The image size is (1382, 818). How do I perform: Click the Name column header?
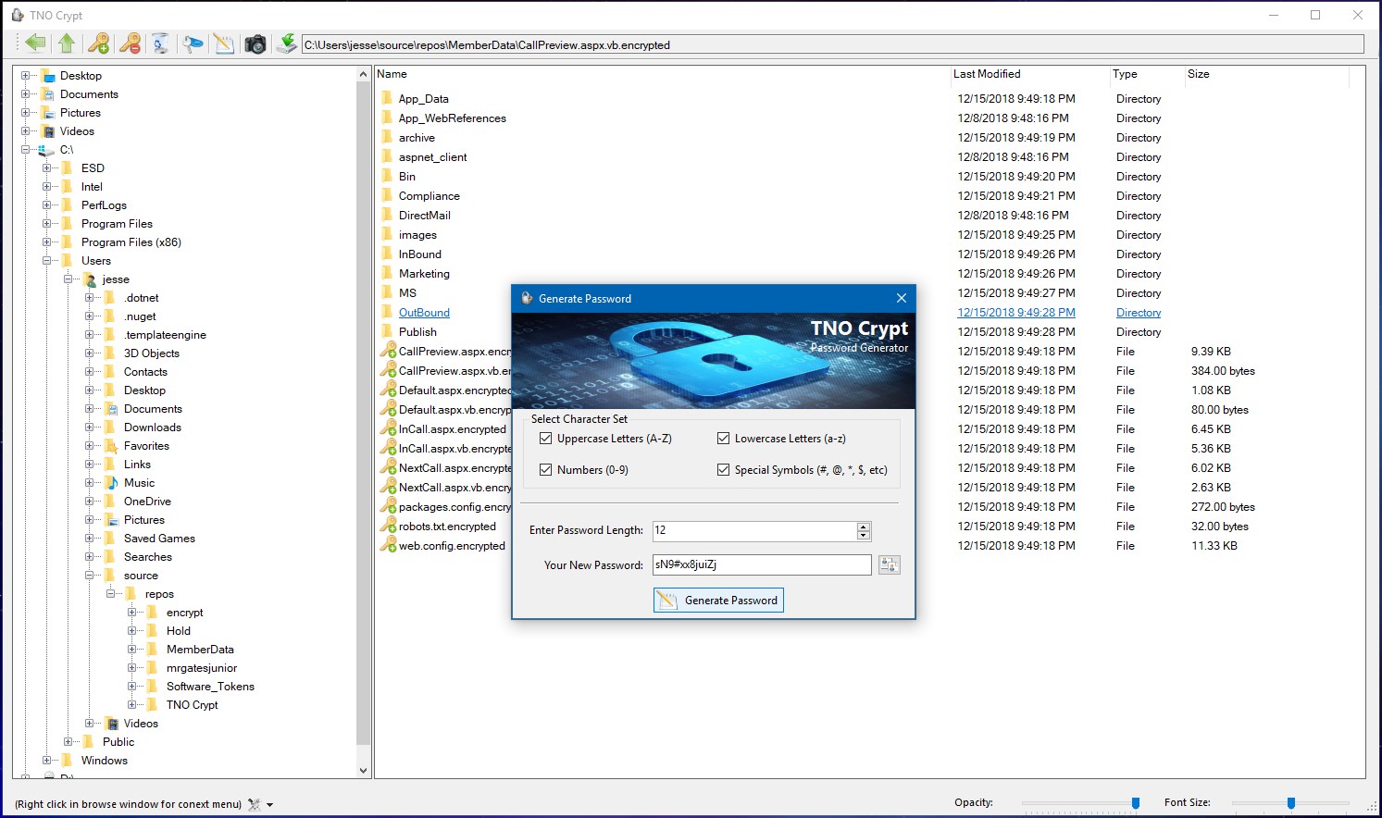click(x=391, y=74)
